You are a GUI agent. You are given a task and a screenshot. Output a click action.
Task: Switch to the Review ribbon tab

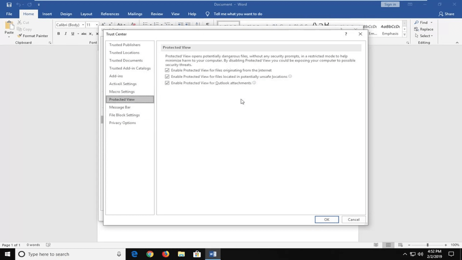coord(156,13)
